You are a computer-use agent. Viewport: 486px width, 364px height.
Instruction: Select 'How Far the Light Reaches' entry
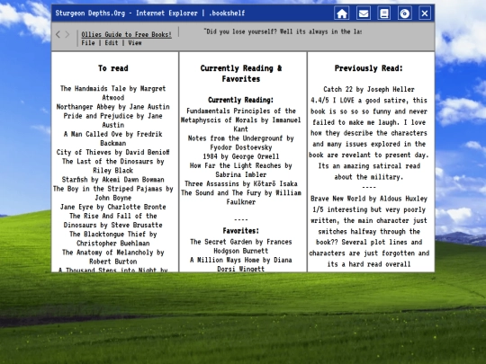click(241, 170)
